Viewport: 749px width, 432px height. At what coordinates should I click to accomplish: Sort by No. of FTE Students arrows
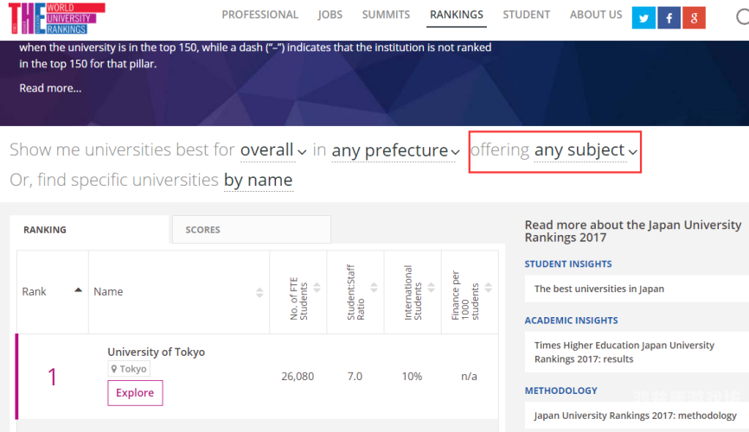pos(317,288)
